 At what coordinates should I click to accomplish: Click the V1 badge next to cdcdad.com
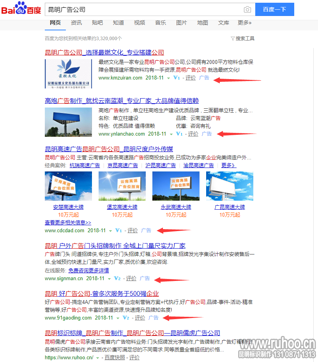point(118,230)
